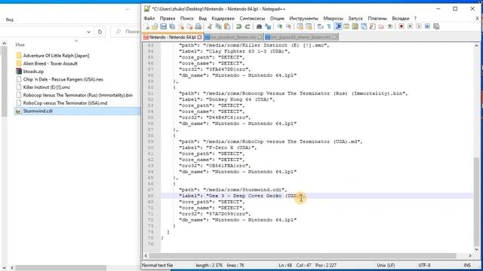
Task: Toggle word wrap in toolbar
Action: click(x=320, y=27)
